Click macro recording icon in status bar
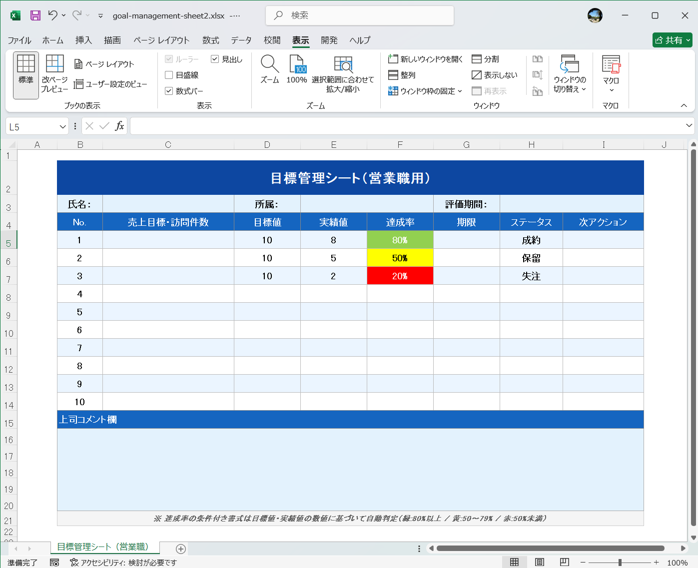The width and height of the screenshot is (698, 568). click(x=54, y=563)
